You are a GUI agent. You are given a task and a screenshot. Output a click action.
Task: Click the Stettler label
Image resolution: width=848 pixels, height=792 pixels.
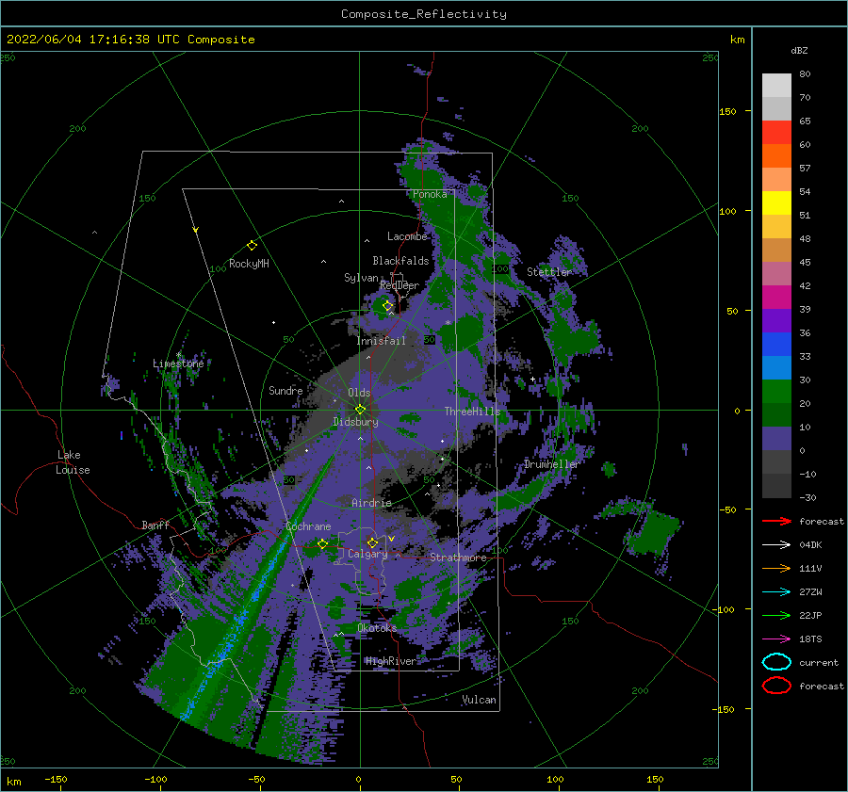coord(549,272)
